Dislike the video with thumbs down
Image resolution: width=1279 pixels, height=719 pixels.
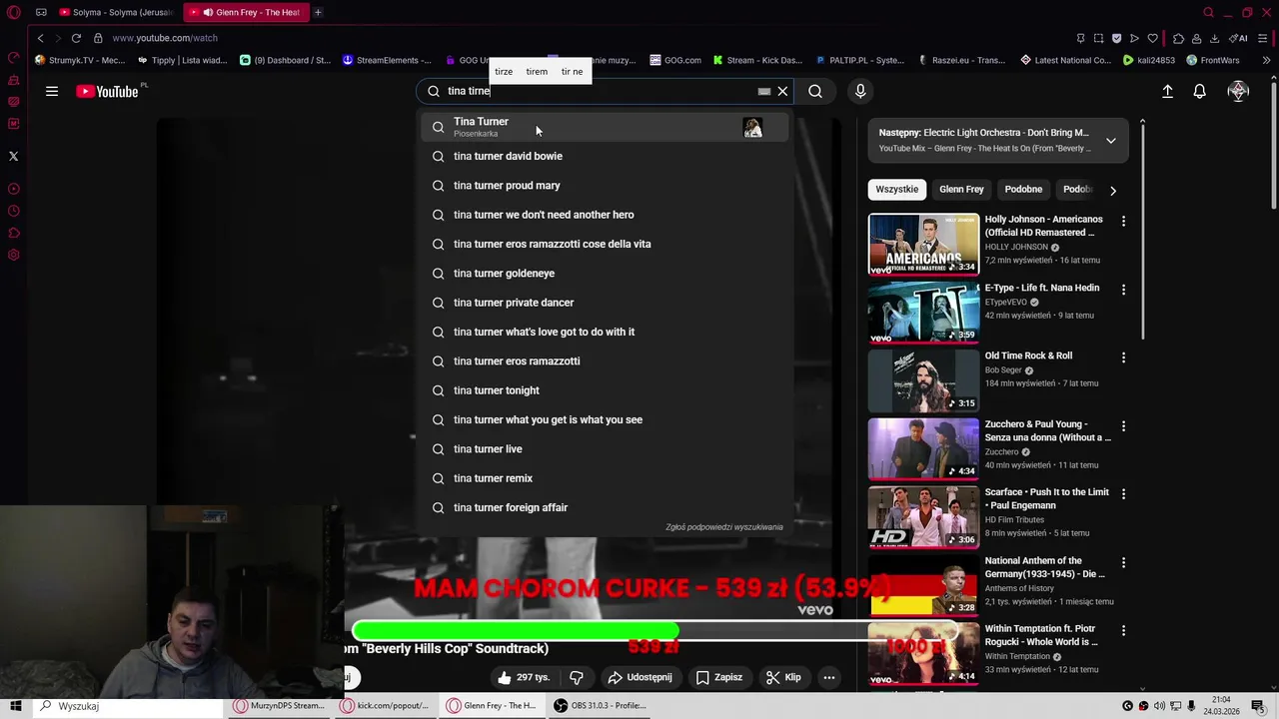pyautogui.click(x=577, y=677)
